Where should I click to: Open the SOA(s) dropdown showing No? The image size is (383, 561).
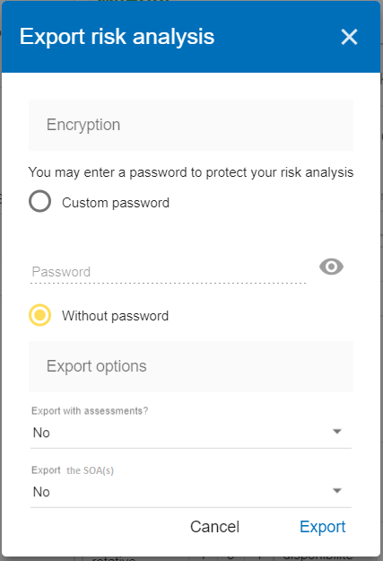(x=191, y=492)
